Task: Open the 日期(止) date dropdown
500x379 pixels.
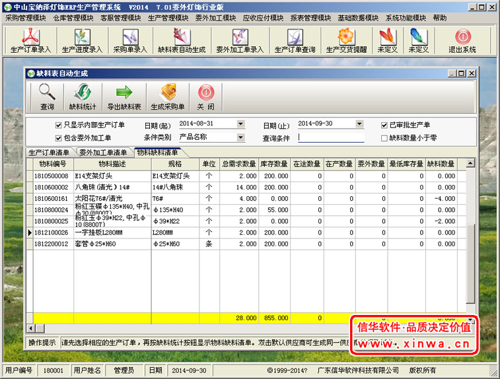Action: coord(359,124)
